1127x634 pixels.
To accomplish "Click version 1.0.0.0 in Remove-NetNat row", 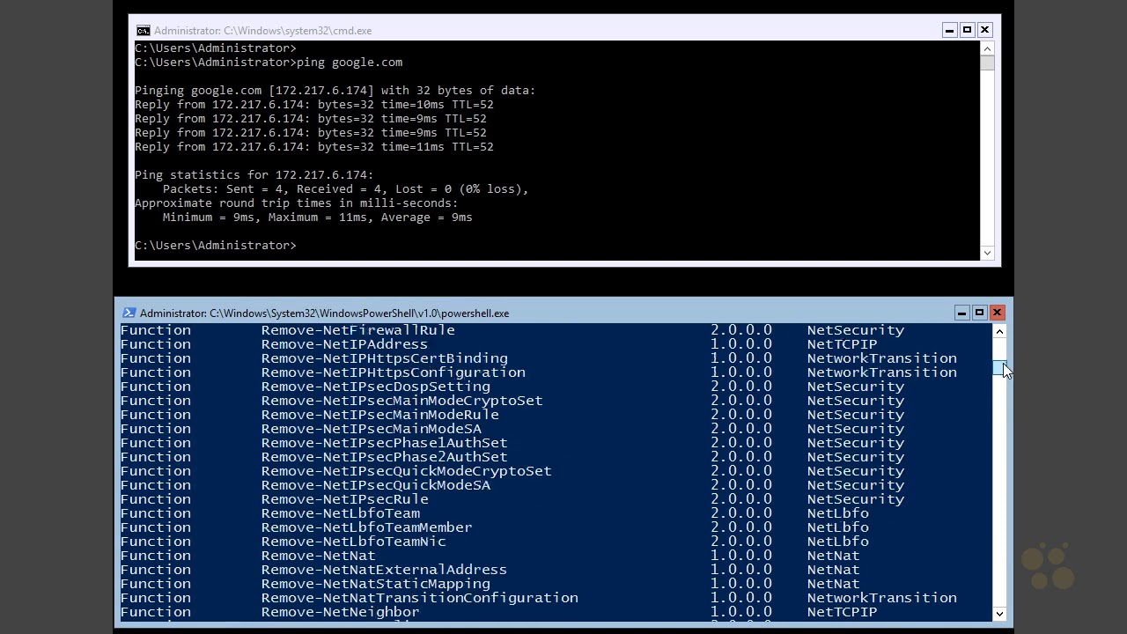I will pos(741,556).
